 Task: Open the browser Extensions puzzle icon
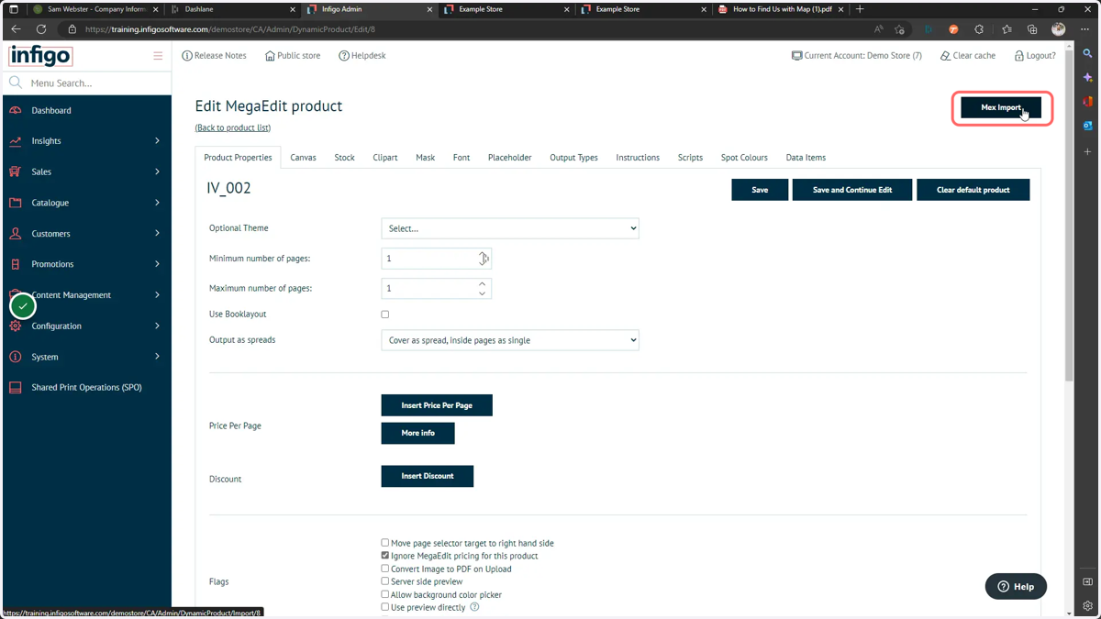point(979,29)
